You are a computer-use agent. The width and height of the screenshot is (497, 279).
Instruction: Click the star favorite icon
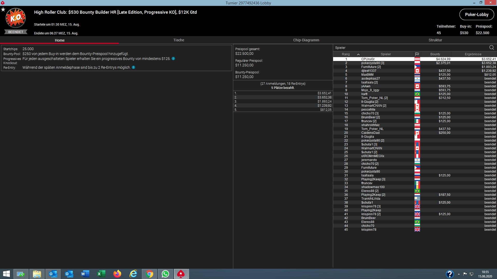tap(3, 10)
